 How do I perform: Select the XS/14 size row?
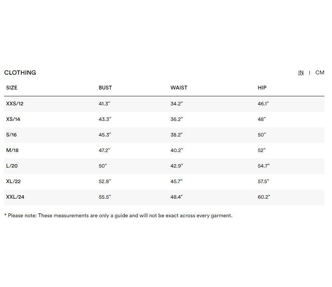[x=13, y=119]
